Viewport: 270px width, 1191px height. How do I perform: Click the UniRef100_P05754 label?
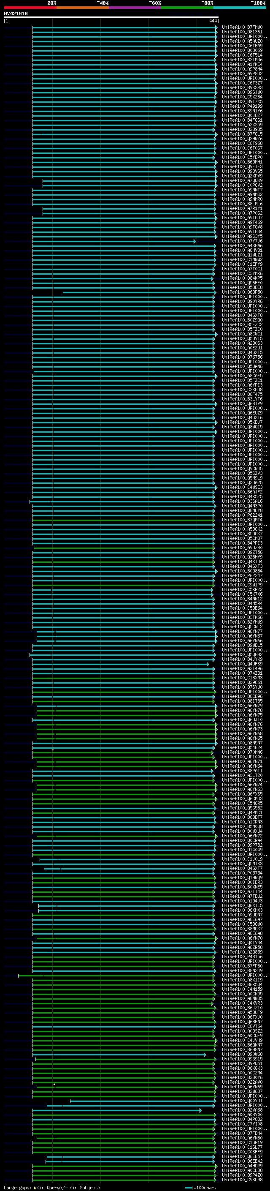tap(242, 873)
